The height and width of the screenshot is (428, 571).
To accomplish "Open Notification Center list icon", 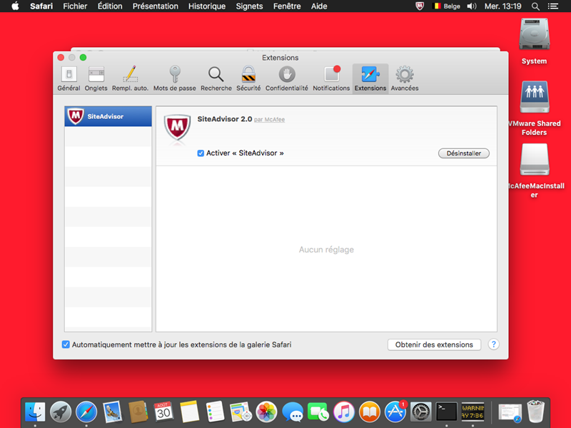I will point(553,6).
